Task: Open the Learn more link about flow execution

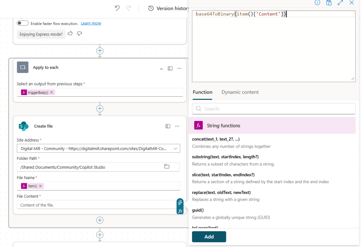Action: [x=91, y=23]
